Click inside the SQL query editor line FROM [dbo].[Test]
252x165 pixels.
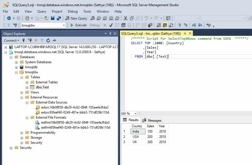click(151, 56)
